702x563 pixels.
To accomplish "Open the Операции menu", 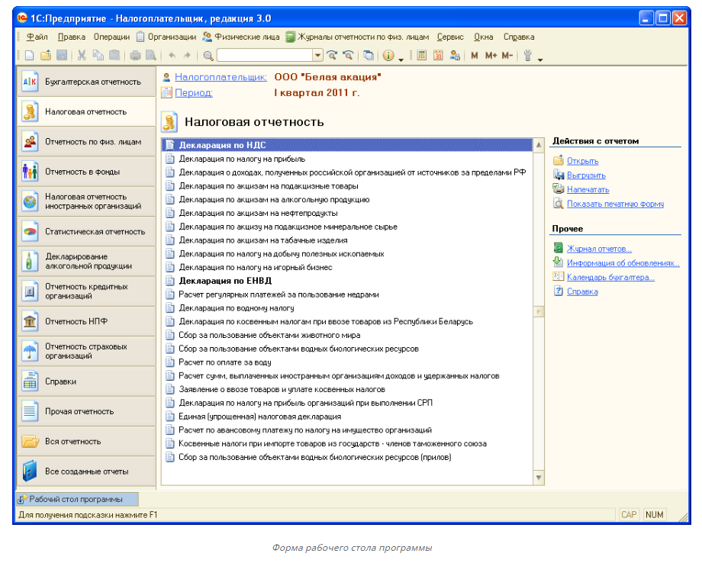I will tap(111, 37).
